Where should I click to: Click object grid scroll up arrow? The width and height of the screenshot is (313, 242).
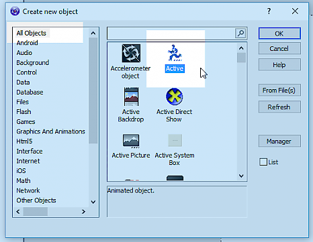point(241,48)
